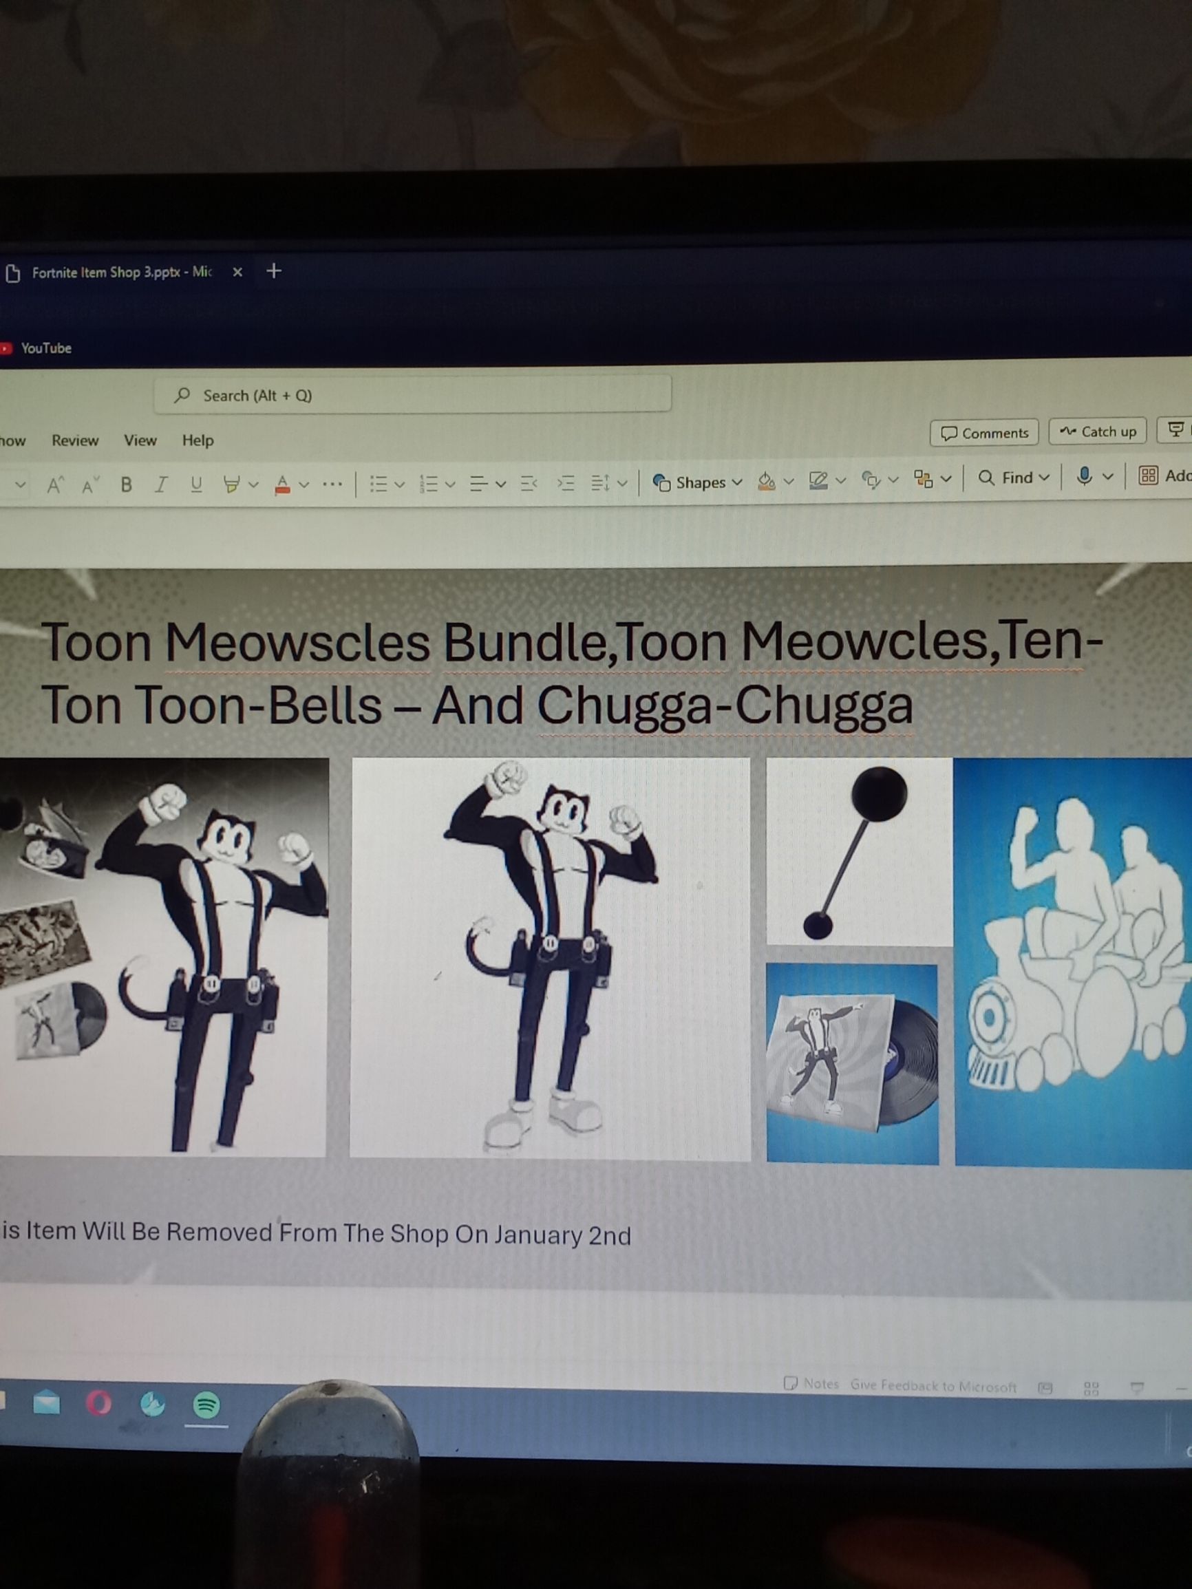Open the Comments pane
Viewport: 1192px width, 1589px height.
click(x=984, y=433)
